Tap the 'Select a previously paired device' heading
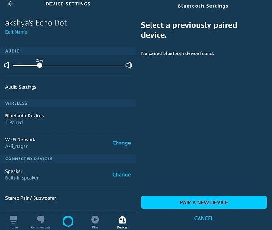This screenshot has width=272, height=230. (189, 30)
